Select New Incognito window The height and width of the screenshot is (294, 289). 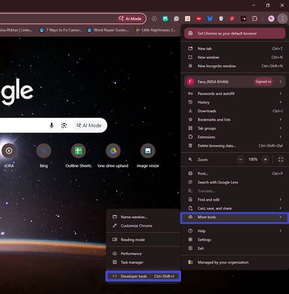pyautogui.click(x=235, y=66)
